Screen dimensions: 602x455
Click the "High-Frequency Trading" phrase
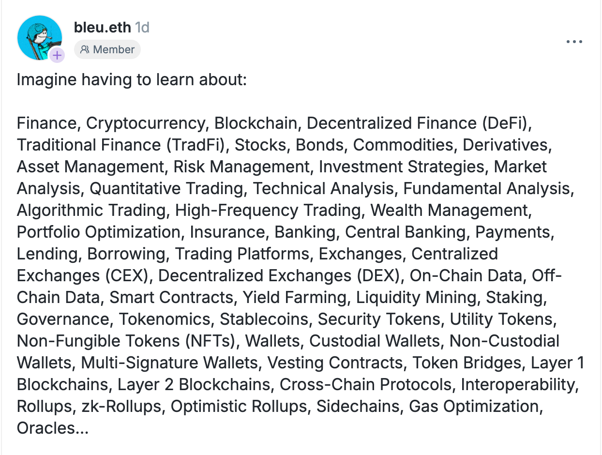268,211
